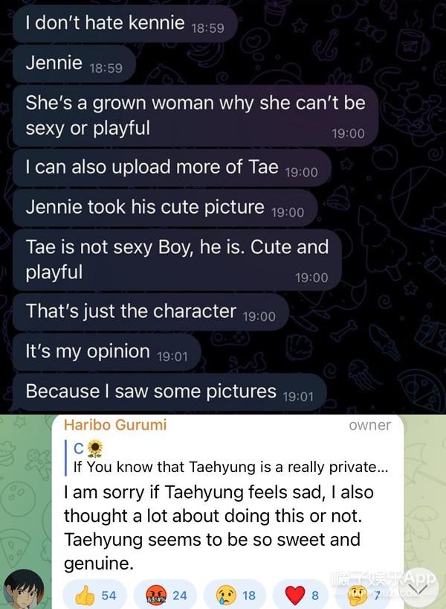The image size is (446, 609).
Task: Select 'I can also upload more of Tae'
Action: pos(172,168)
